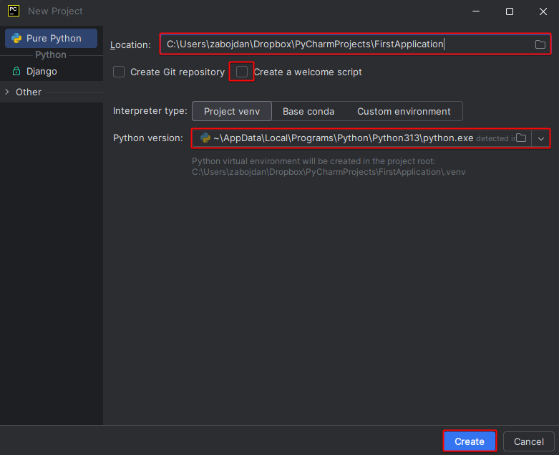Click the PyCharm logo in title bar

[13, 11]
